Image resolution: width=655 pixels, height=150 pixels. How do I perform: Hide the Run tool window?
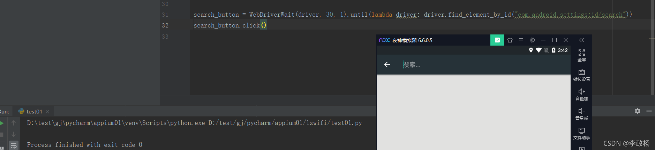click(x=649, y=111)
